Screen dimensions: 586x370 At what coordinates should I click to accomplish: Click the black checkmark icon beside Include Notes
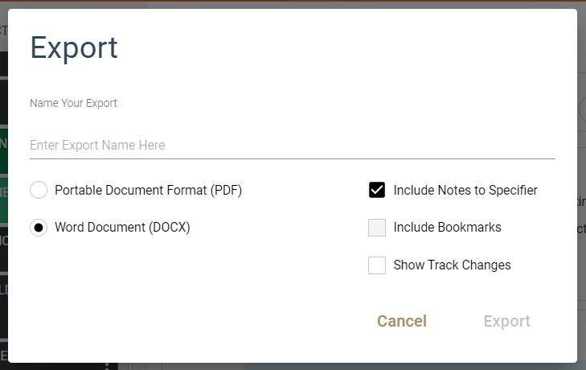click(x=377, y=191)
